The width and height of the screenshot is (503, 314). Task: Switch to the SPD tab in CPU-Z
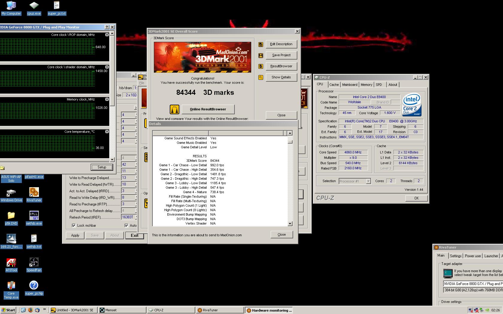point(379,85)
